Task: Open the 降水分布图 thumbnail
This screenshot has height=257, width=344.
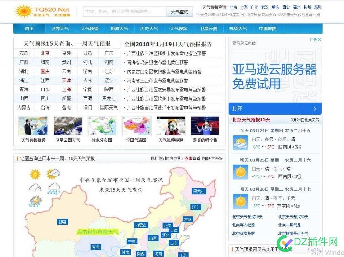Action: coord(102,126)
